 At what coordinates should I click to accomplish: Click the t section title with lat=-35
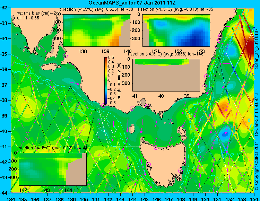point(175,9)
